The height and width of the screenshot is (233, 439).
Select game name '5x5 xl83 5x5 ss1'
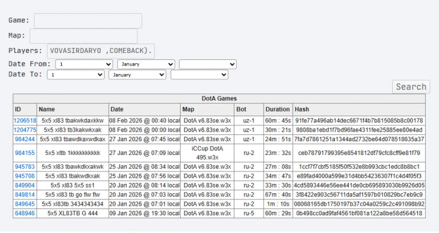tap(73, 185)
